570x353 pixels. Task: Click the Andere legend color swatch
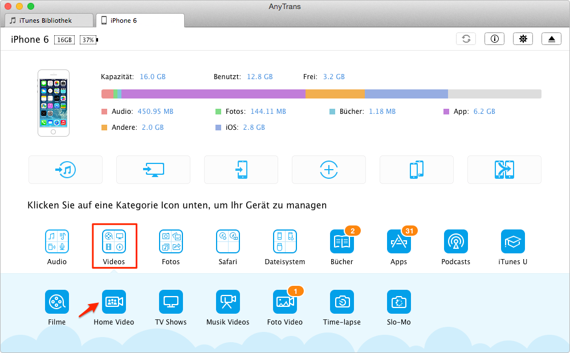click(x=104, y=128)
